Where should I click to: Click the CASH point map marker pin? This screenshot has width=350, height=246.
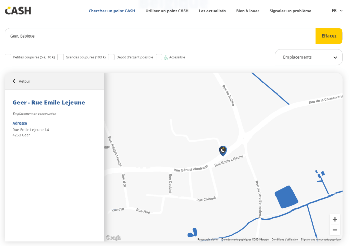pyautogui.click(x=223, y=150)
